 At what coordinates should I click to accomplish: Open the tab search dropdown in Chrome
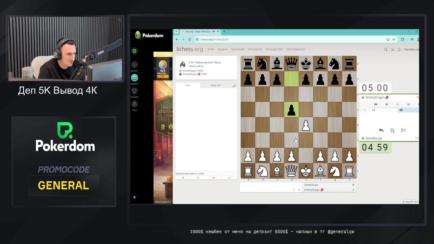coord(176,32)
